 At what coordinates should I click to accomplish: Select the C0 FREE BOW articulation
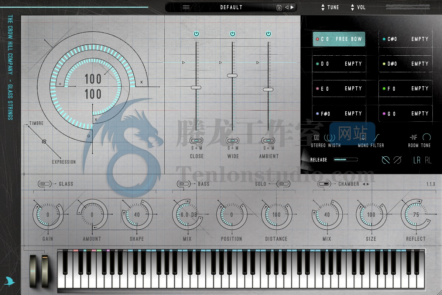[x=339, y=39]
